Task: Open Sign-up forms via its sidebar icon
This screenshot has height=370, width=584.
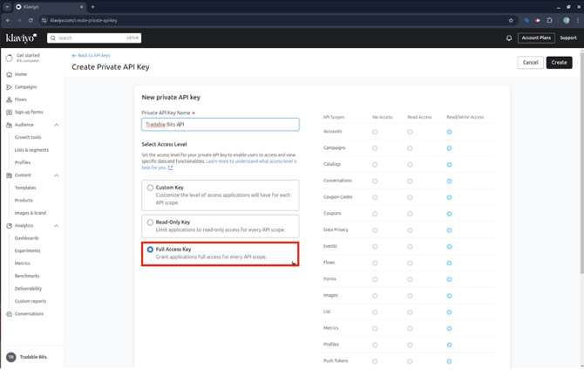Action: (10, 113)
